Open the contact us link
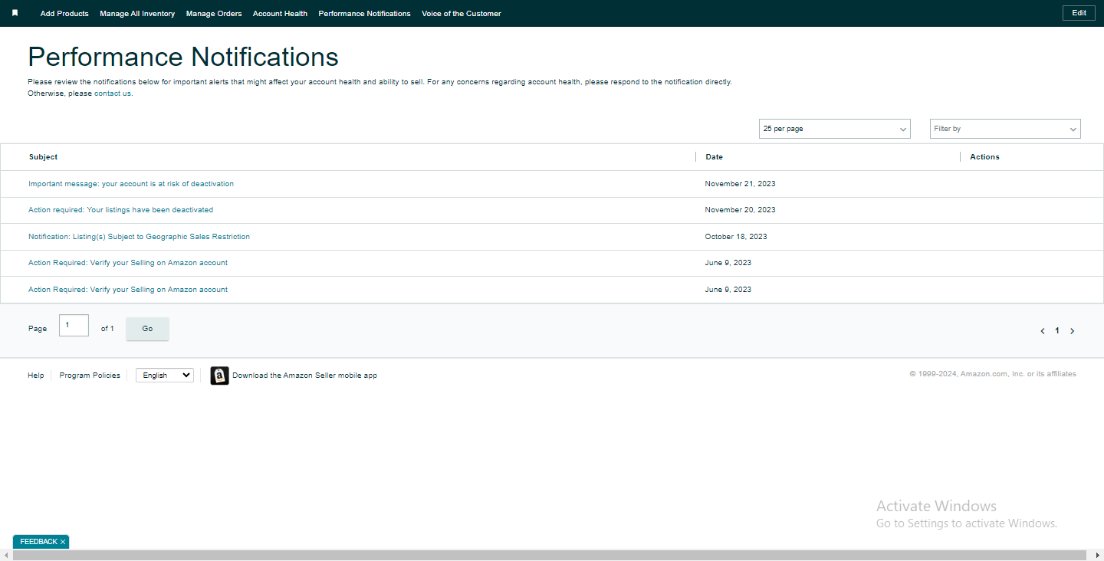The height and width of the screenshot is (561, 1104). (113, 93)
